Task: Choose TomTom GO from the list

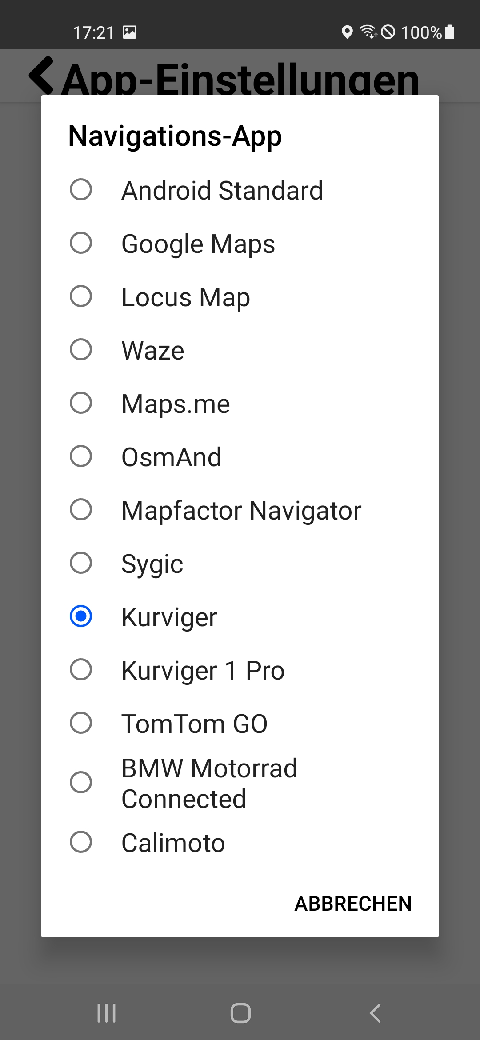Action: click(81, 723)
